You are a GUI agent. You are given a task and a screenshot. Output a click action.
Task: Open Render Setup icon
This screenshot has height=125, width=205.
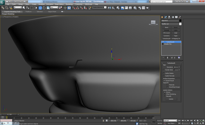point(140,8)
